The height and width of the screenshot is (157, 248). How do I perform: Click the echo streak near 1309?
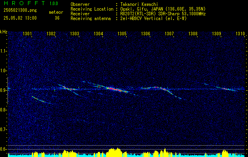226,89
